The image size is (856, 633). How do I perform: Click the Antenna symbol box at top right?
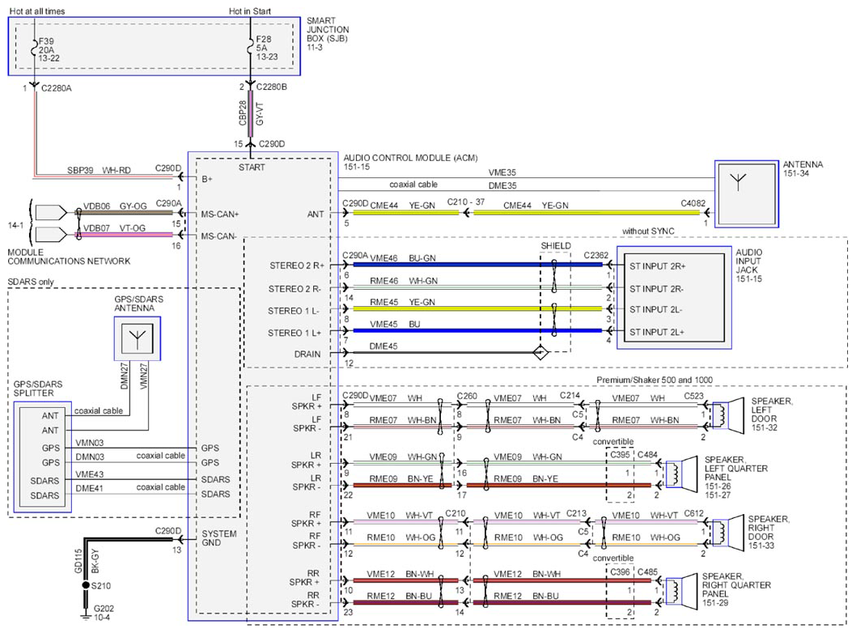click(746, 193)
